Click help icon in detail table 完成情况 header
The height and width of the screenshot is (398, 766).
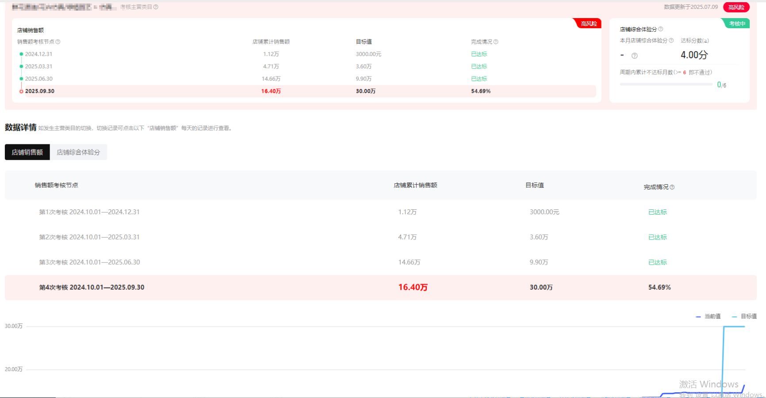672,187
